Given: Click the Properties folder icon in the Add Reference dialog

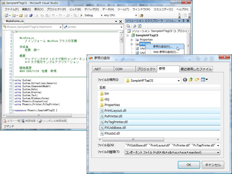Looking at the screenshot, I should (101, 105).
